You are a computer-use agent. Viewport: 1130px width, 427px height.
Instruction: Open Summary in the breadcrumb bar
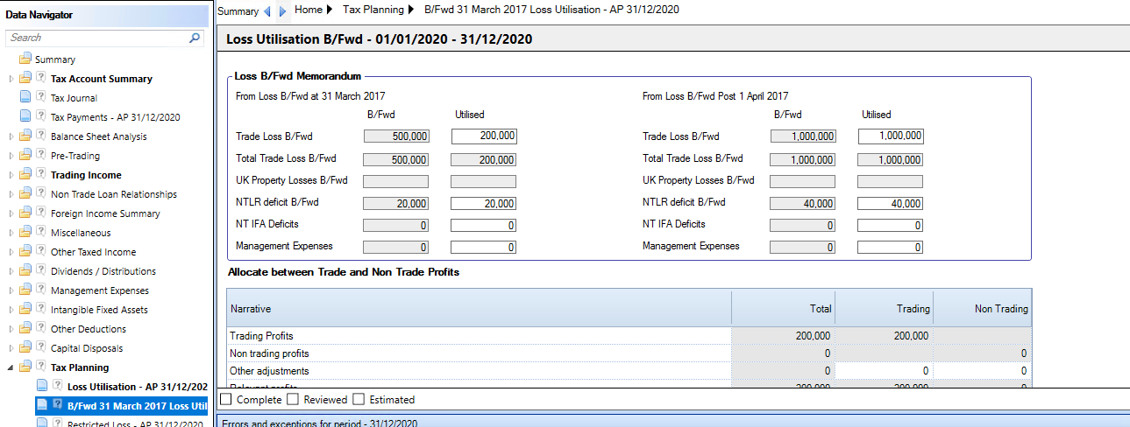[x=238, y=11]
